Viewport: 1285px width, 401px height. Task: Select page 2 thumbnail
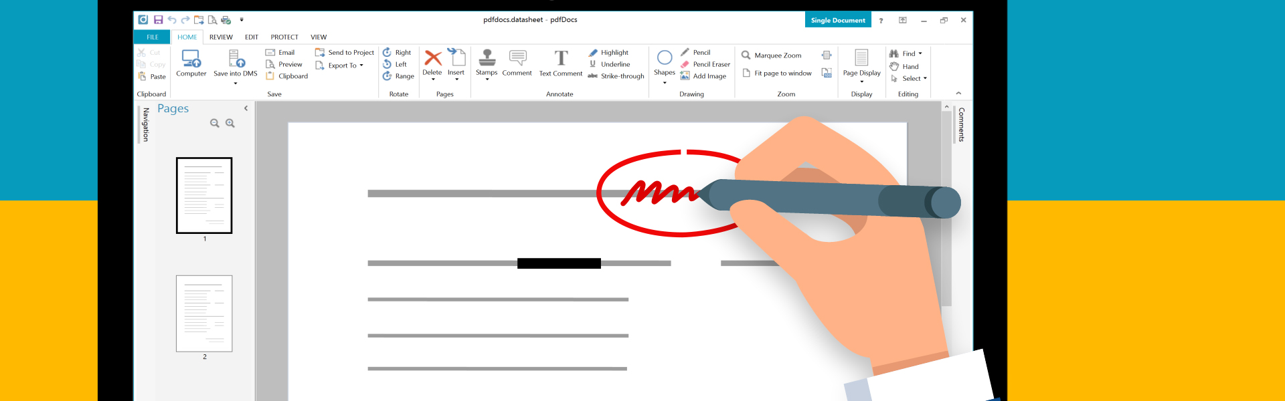[204, 313]
